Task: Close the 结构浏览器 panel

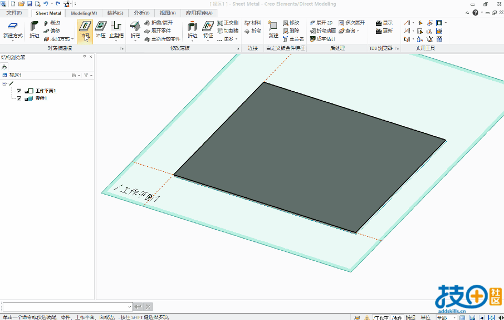Action: pos(91,57)
